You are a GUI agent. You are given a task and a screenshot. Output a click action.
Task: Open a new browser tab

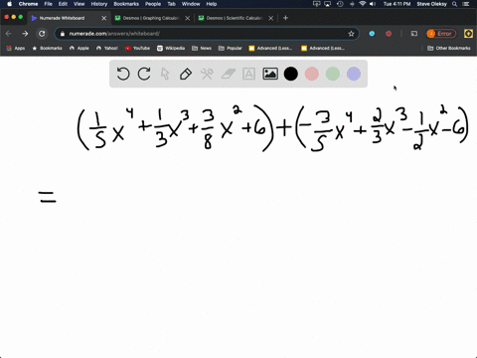pos(285,18)
